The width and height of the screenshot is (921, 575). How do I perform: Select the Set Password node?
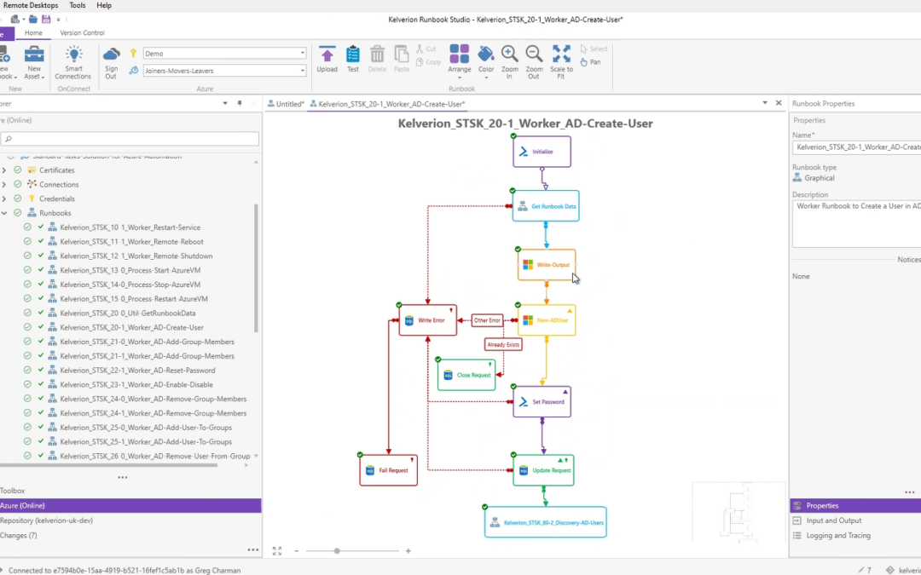(x=542, y=402)
